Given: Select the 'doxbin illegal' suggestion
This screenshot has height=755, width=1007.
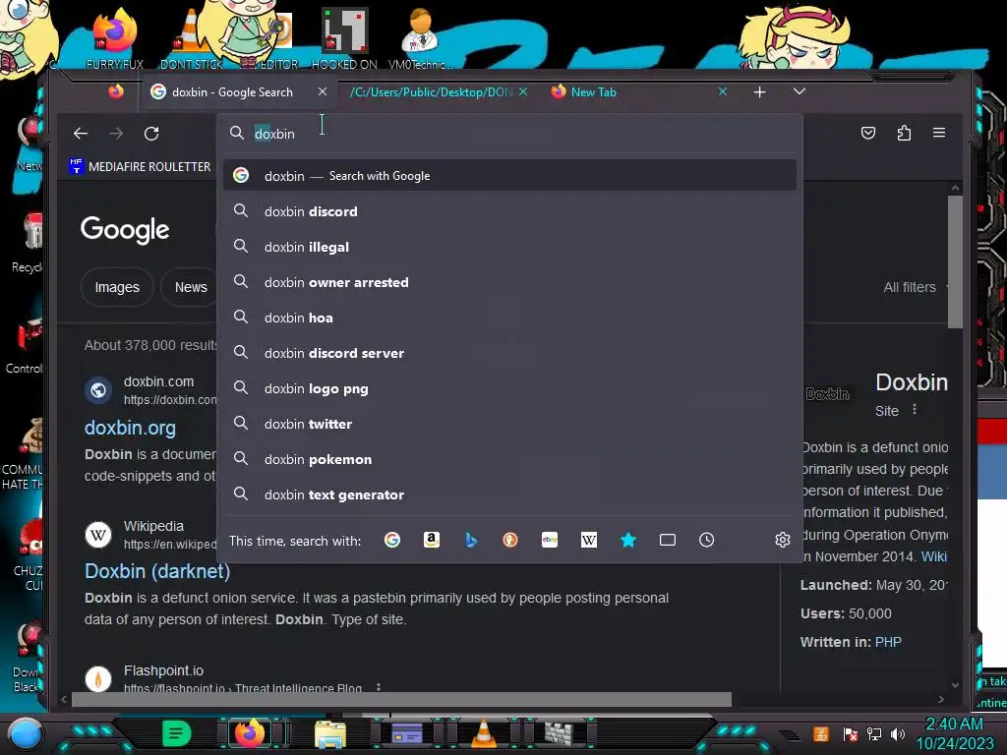Looking at the screenshot, I should tap(510, 247).
